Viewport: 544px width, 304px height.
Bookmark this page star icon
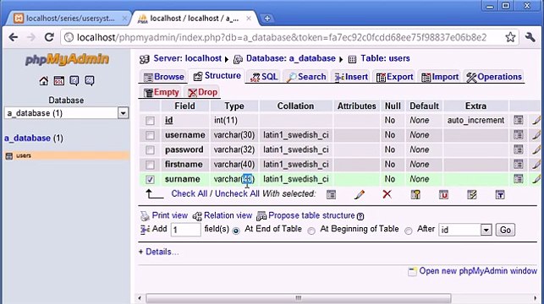click(510, 37)
